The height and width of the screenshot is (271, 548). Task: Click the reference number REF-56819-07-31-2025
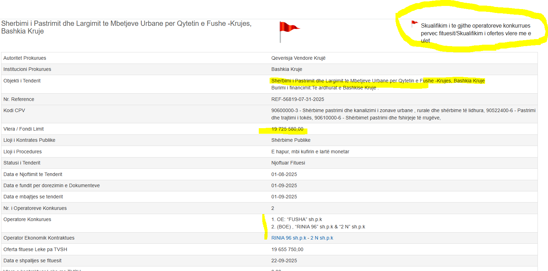click(298, 99)
